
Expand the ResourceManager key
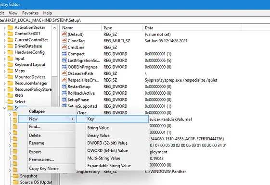pos(4,84)
